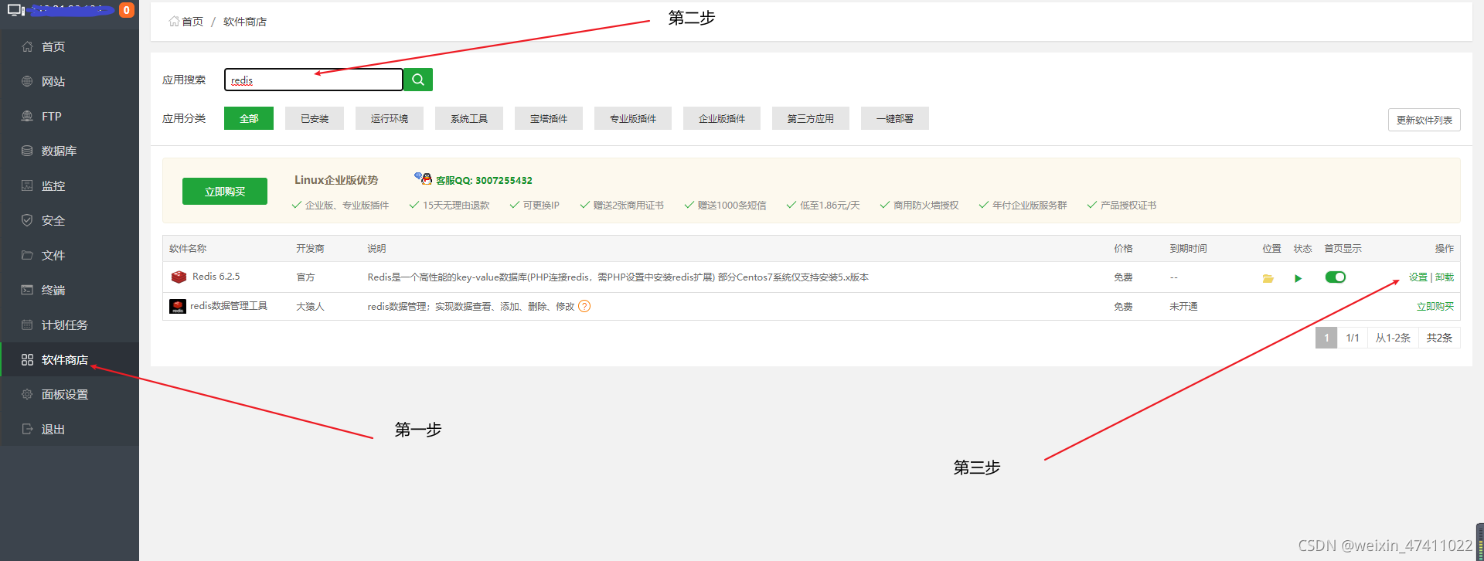Select the 专业版插件 category tab
1484x561 pixels.
633,118
